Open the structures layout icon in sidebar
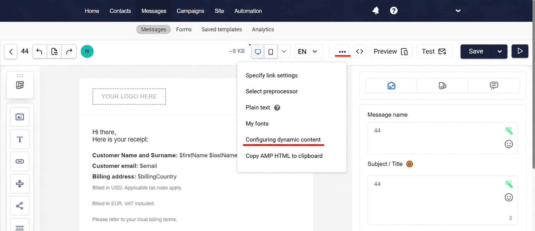The image size is (535, 231). click(x=20, y=85)
